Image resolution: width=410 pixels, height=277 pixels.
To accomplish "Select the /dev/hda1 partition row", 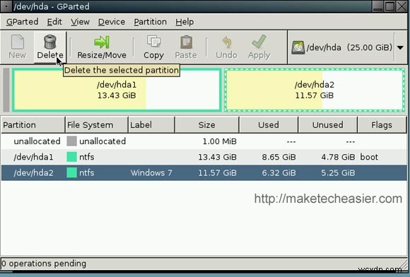I will coord(204,157).
